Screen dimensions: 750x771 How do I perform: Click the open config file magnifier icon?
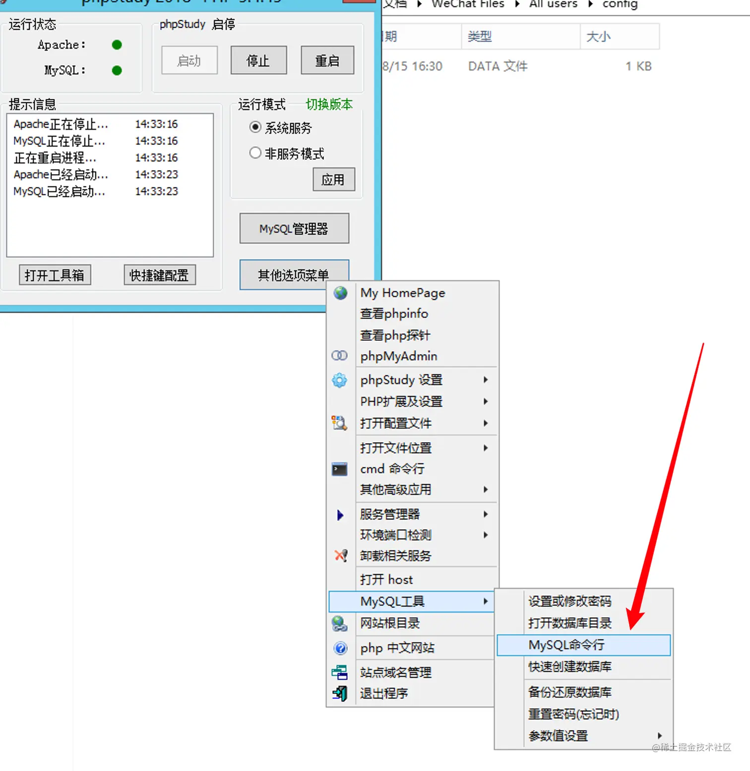tap(339, 423)
